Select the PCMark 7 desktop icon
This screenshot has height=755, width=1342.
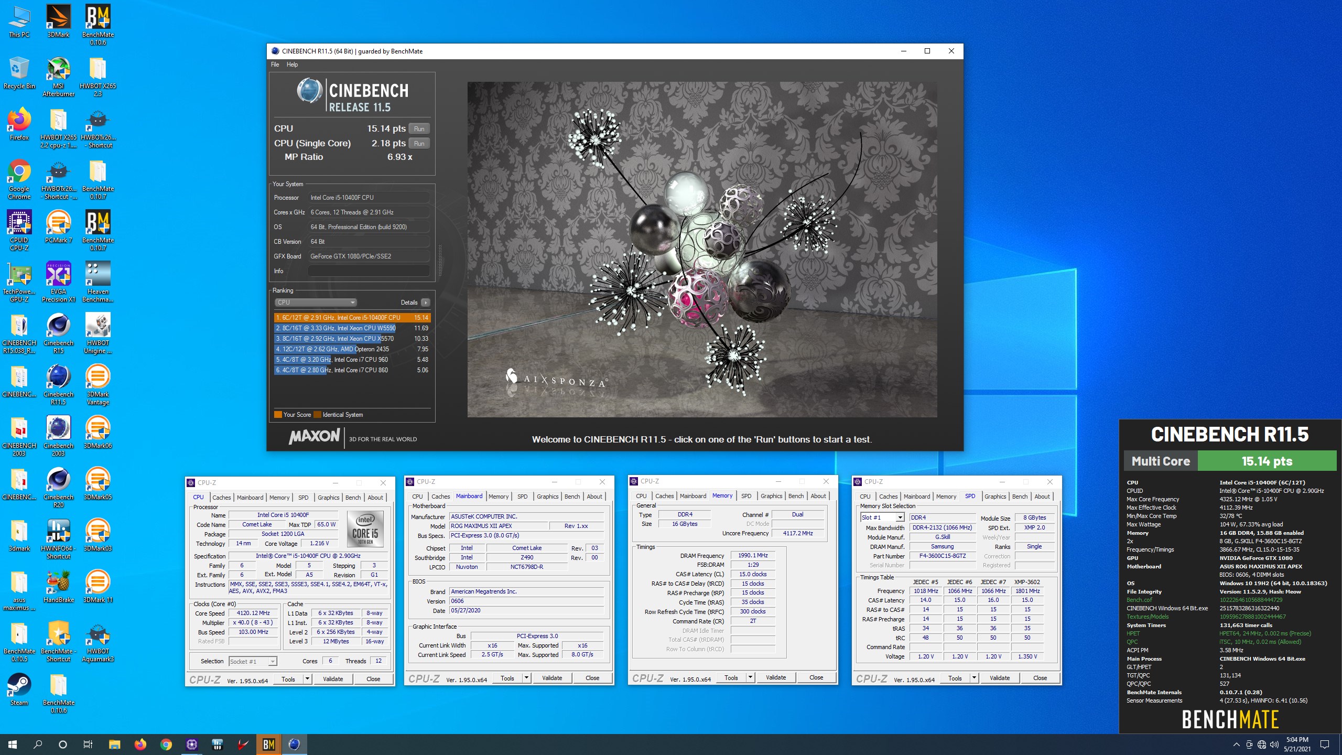pos(58,227)
